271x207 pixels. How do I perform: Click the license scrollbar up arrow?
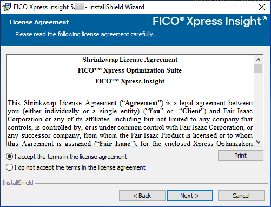(x=258, y=60)
